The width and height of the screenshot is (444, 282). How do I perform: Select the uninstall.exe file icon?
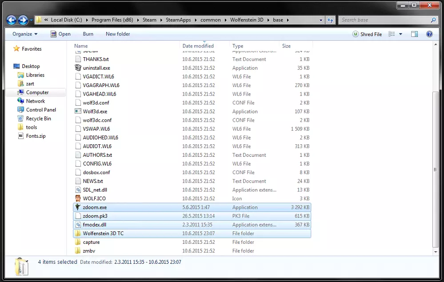click(78, 68)
